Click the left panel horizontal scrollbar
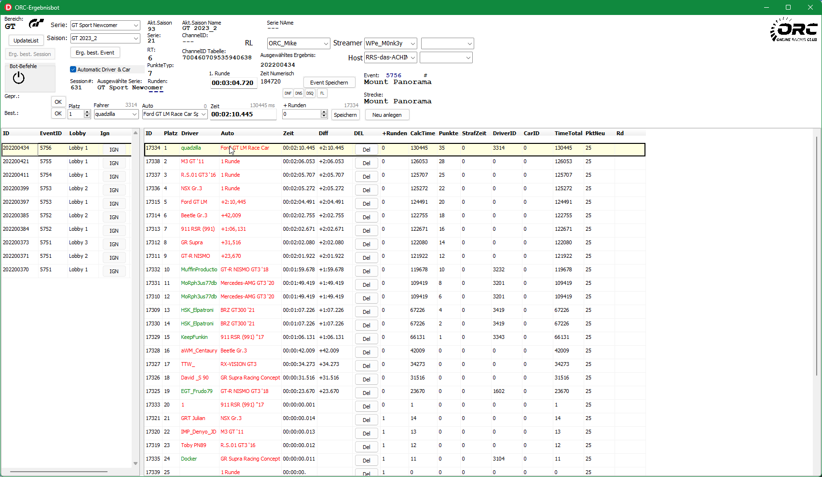Screen dimensions: 822x477 [x=58, y=472]
